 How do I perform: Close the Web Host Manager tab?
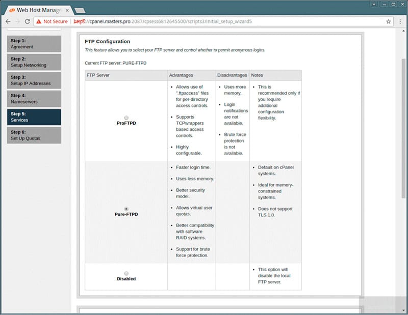click(67, 10)
